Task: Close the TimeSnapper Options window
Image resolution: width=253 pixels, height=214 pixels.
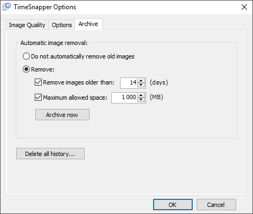Action: [x=244, y=7]
